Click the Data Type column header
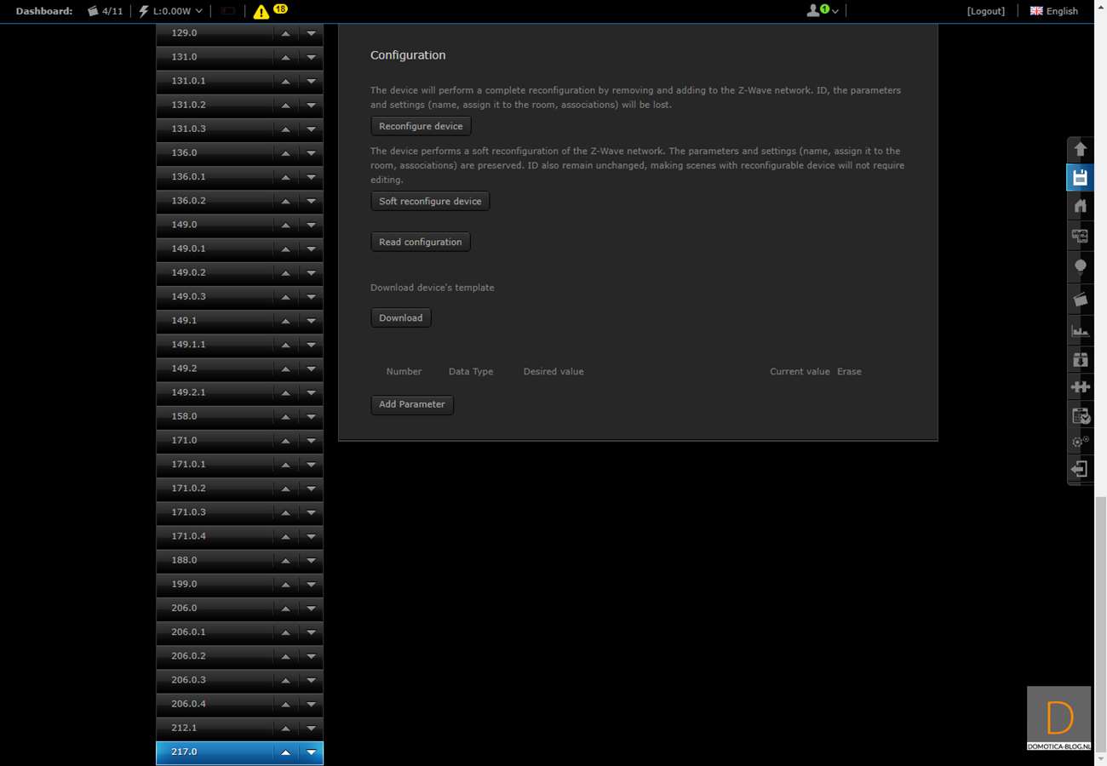This screenshot has height=766, width=1107. 471,372
